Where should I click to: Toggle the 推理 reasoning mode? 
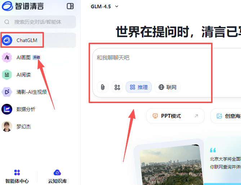(x=139, y=87)
